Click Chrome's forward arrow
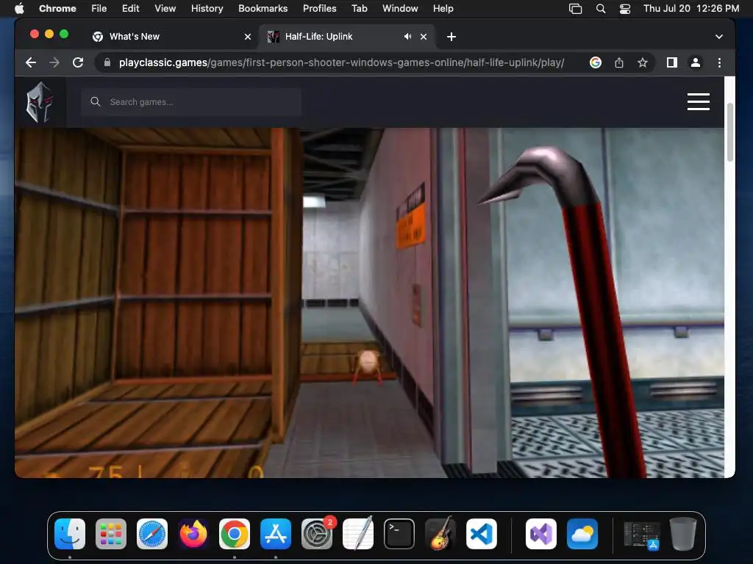Viewport: 753px width, 564px height. pos(54,62)
